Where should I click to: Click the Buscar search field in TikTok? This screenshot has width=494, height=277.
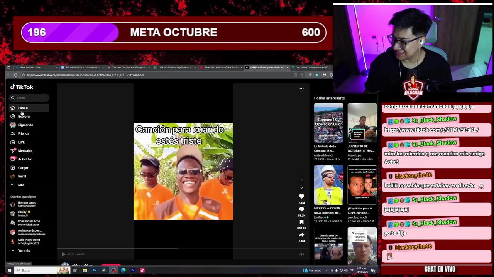coord(30,98)
